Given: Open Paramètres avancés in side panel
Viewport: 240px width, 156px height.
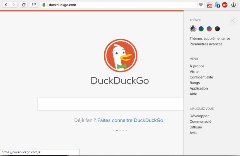Looking at the screenshot, I should 206,44.
